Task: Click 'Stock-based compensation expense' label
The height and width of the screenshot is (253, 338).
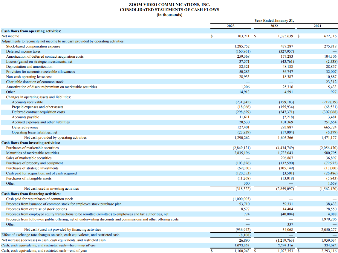Action: 33,46
